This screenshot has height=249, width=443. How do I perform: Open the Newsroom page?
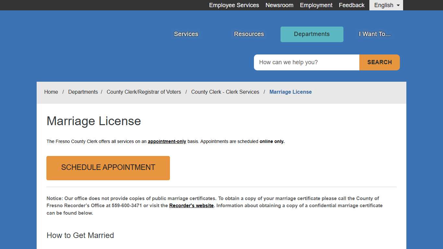click(279, 5)
